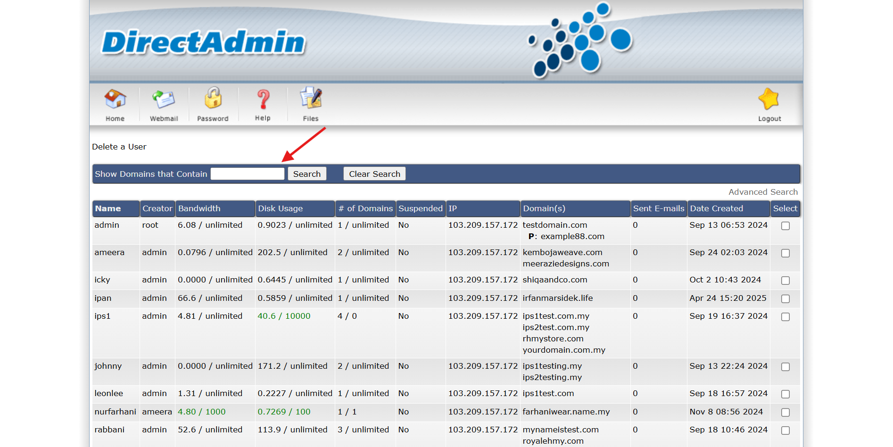Click the DirectAdmin logo

(x=204, y=42)
